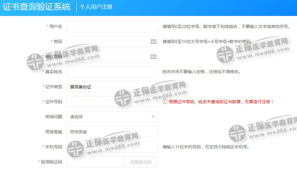Click inside the 确认密码 text box

point(107,57)
